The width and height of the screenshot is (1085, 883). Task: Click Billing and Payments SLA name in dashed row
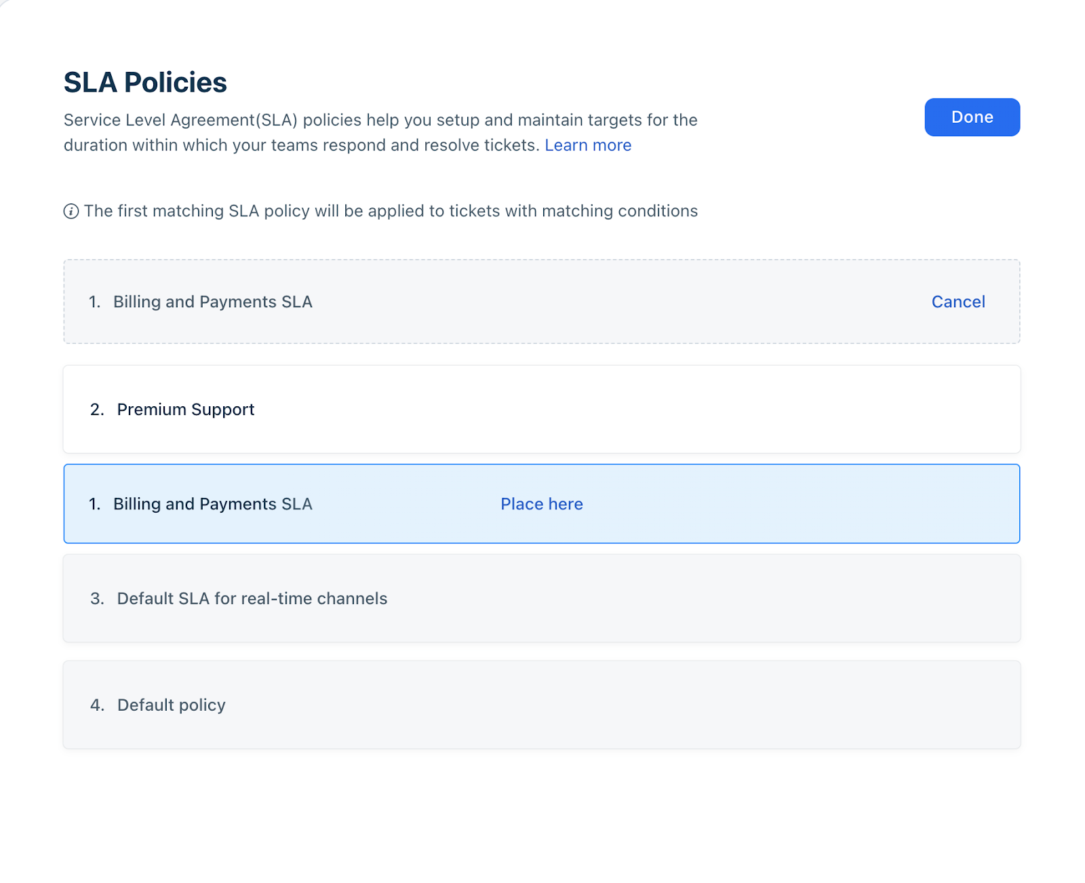click(x=212, y=302)
